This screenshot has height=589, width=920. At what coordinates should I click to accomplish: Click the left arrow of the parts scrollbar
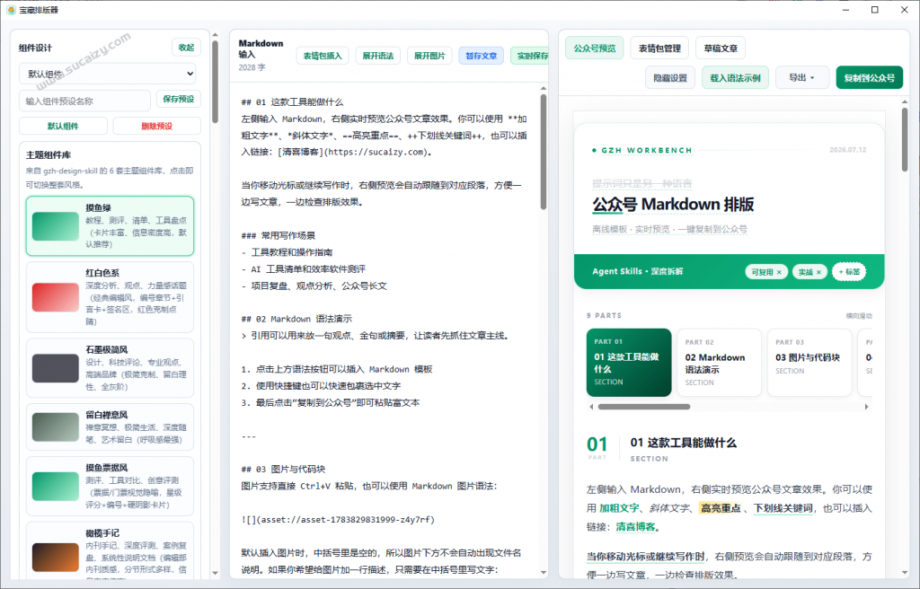click(x=591, y=407)
